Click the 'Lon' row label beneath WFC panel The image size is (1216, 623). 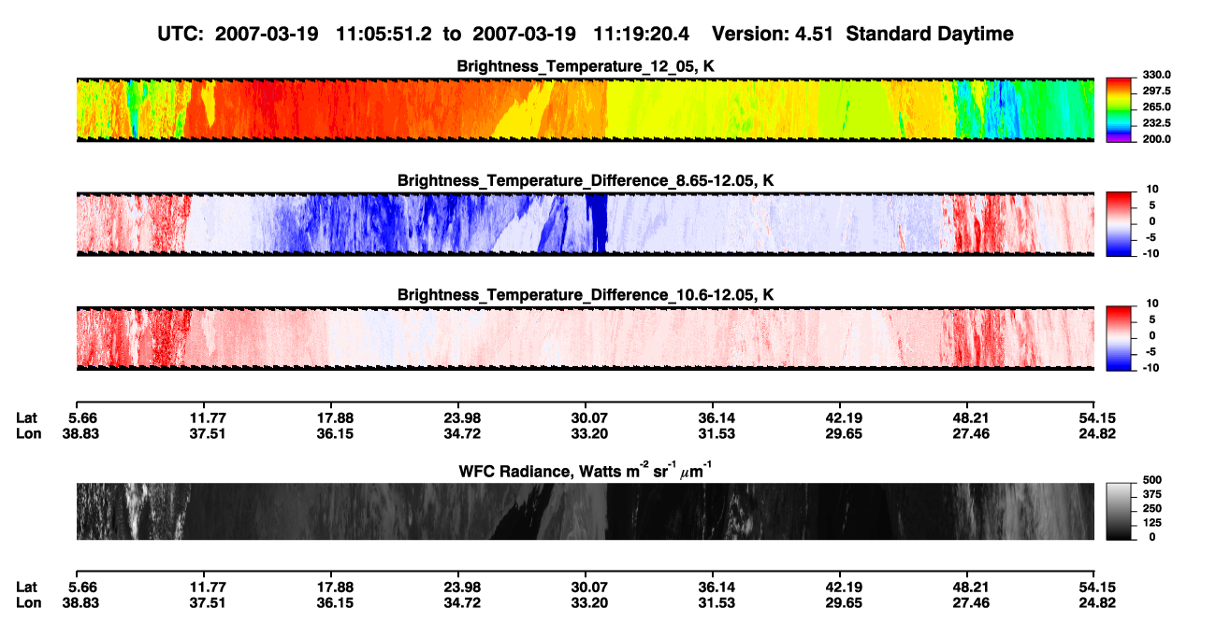28,602
